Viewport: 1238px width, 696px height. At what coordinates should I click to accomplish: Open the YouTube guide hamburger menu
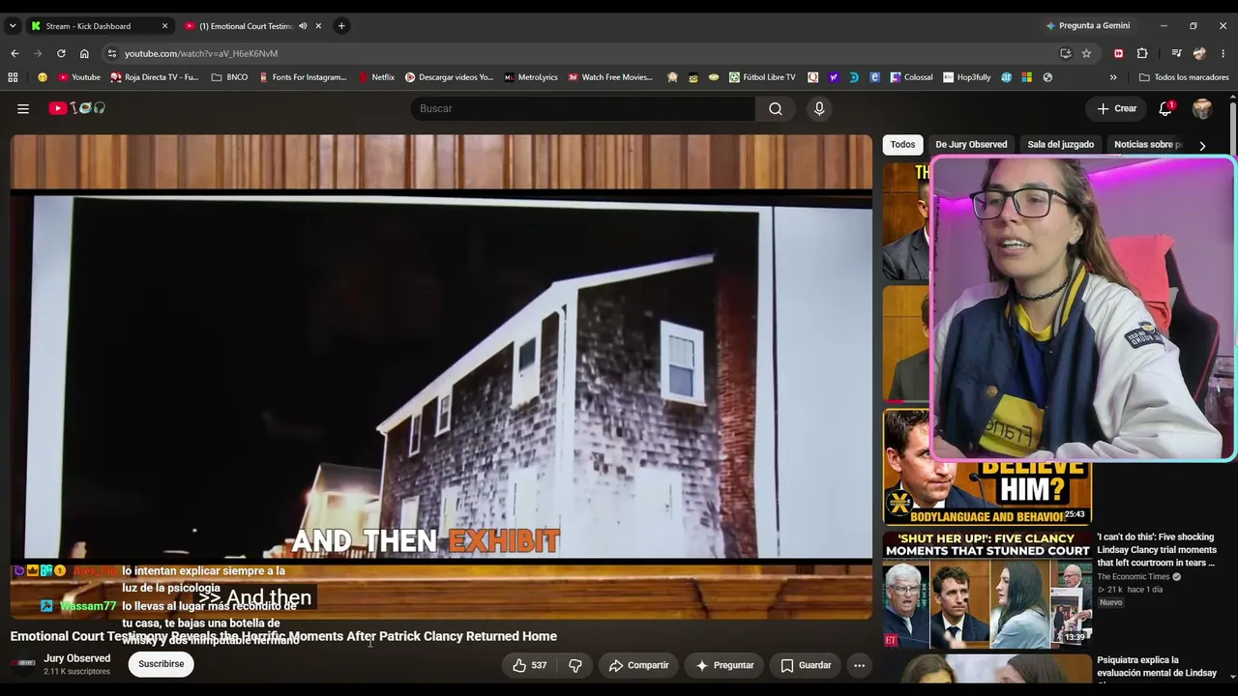click(23, 108)
